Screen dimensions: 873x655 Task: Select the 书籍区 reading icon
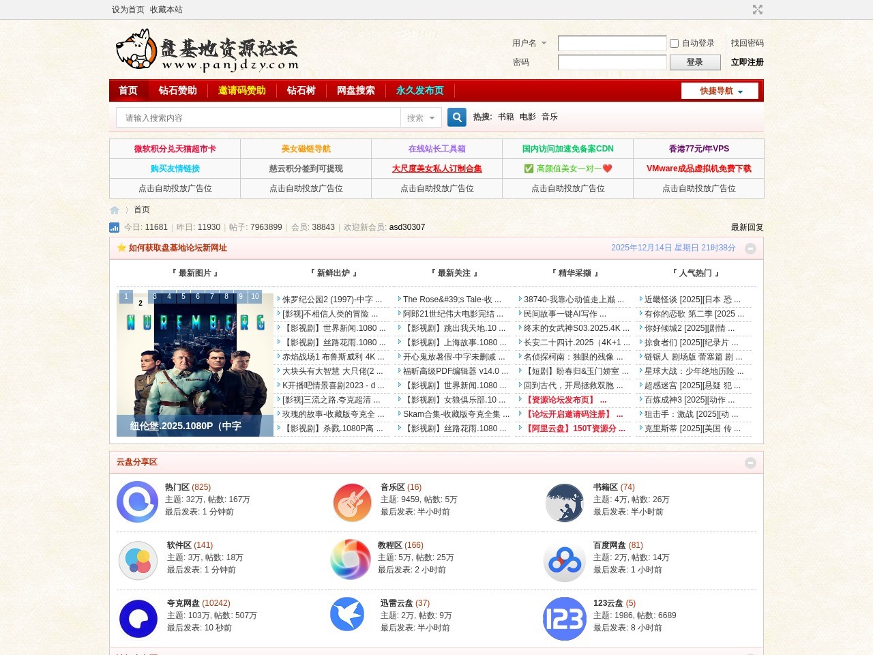565,503
